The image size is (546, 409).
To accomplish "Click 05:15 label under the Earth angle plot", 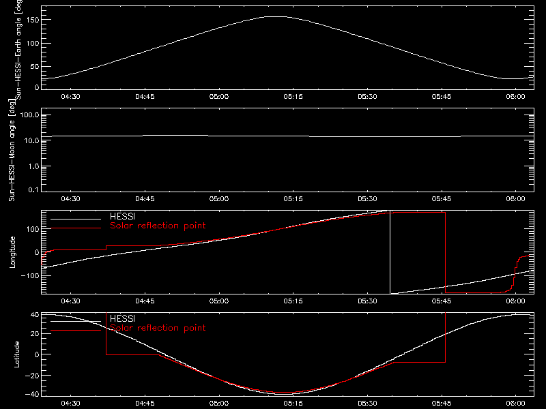I will tap(293, 97).
